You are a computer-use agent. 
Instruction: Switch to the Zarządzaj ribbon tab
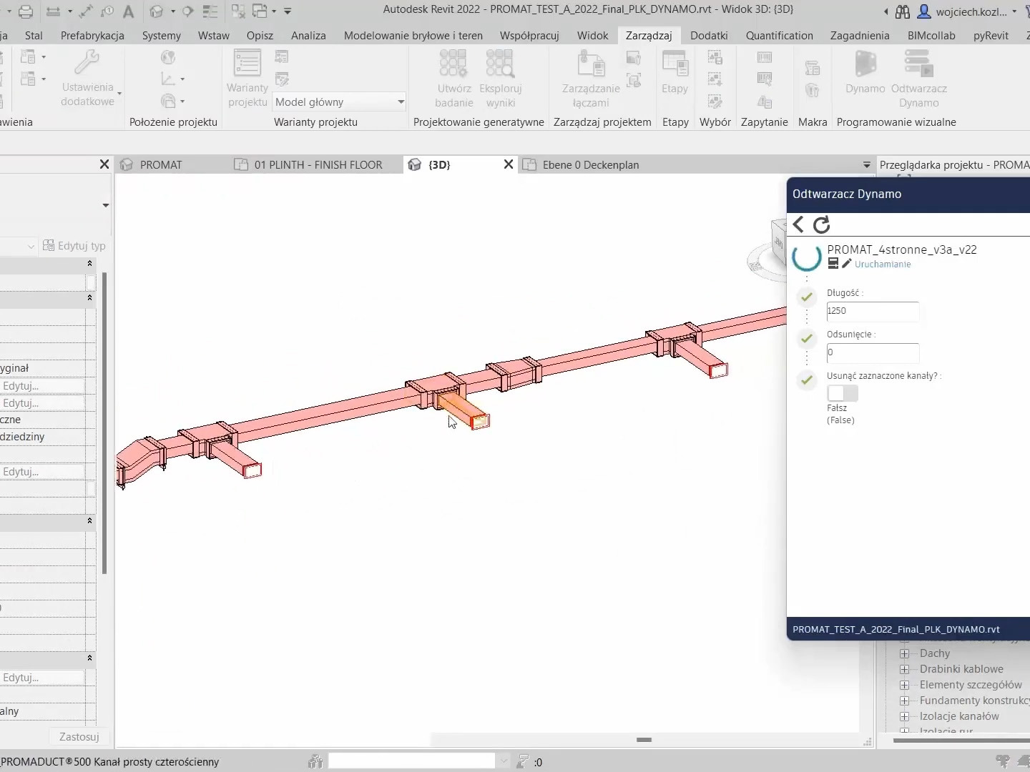649,35
